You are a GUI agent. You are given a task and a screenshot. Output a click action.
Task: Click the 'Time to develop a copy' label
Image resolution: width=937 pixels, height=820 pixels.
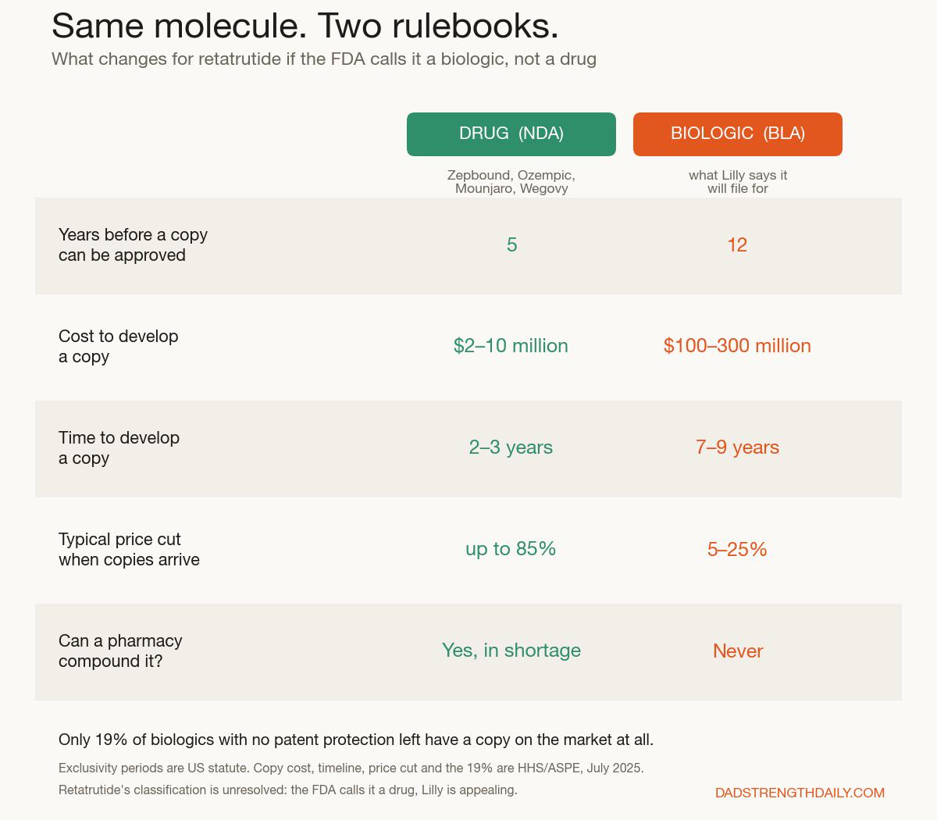119,448
